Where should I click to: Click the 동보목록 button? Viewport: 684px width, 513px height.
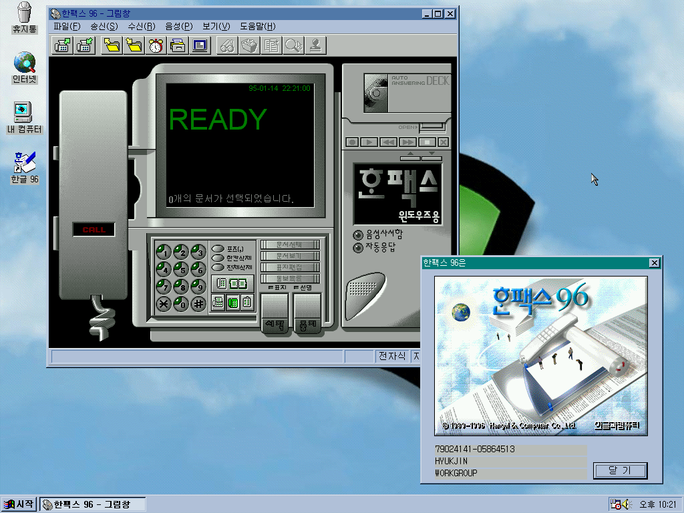click(290, 279)
